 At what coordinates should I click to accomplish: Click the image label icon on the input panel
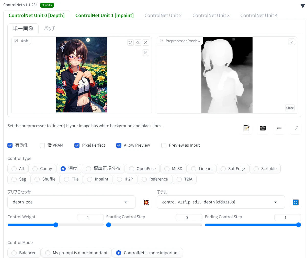coord(16,41)
